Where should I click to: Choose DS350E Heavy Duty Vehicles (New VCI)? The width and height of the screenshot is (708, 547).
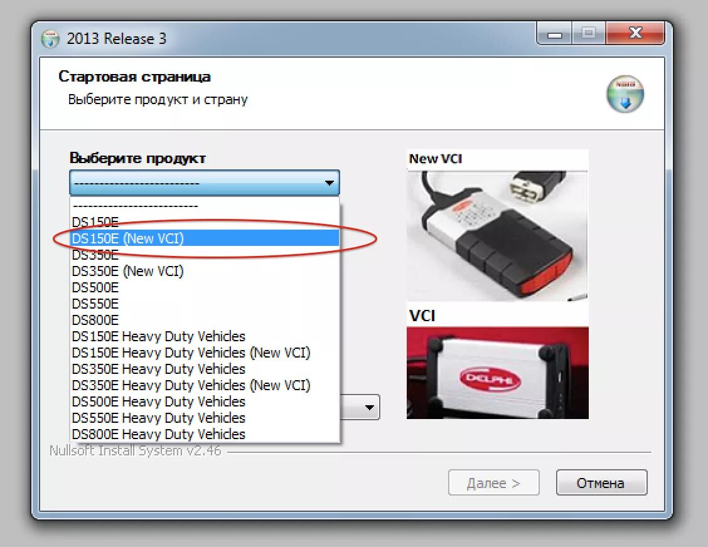[x=205, y=385]
